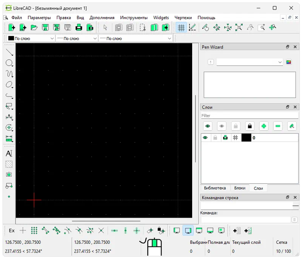The image size is (302, 260).
Task: Toggle snap on grid
Action: 34,231
